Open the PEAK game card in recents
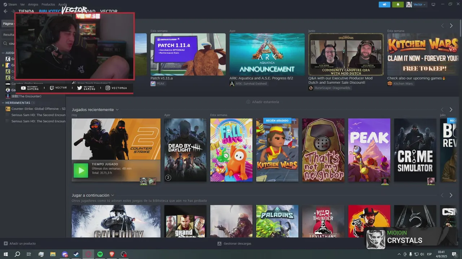 pos(369,150)
